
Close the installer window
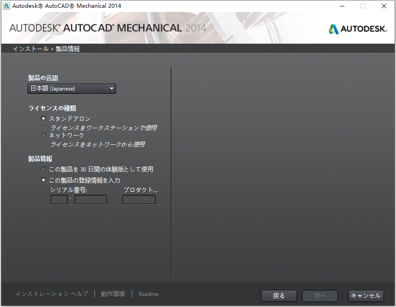click(384, 6)
